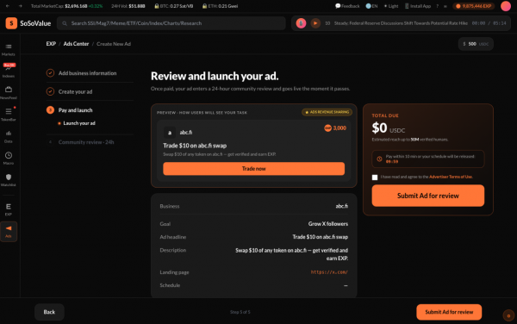Select Community review · 24h step
The image size is (517, 324).
coord(86,142)
